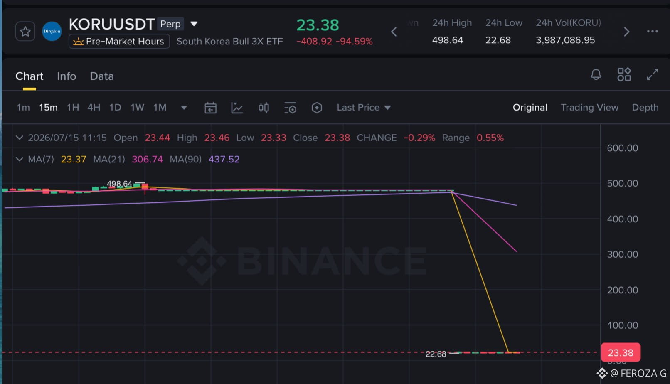Screen dimensions: 670x384
Task: Open the go-to-date calendar icon
Action: (210, 108)
